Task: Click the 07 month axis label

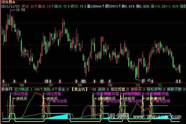Action: [50, 85]
